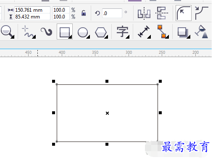Select the Freehand drawing tool
This screenshot has width=213, height=160.
[x=29, y=31]
